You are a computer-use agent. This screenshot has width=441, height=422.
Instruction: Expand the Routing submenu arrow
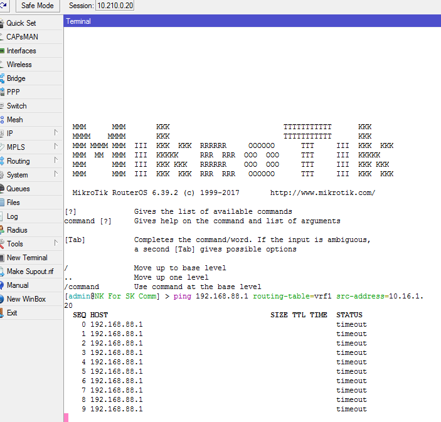tap(56, 160)
